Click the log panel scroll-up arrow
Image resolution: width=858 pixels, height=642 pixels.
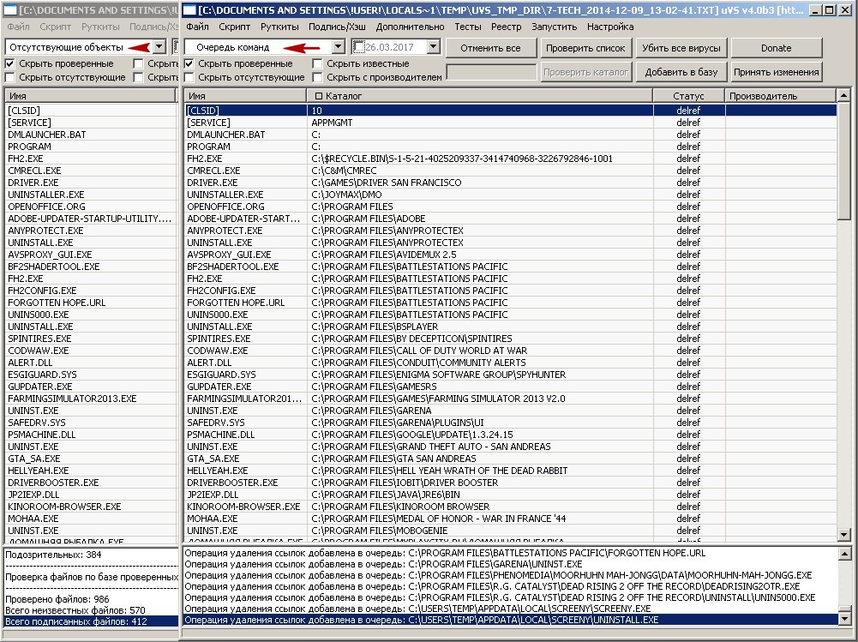843,555
